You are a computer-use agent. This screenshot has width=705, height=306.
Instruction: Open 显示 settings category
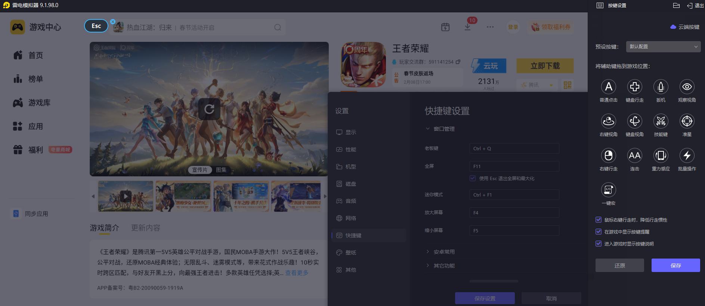point(368,132)
